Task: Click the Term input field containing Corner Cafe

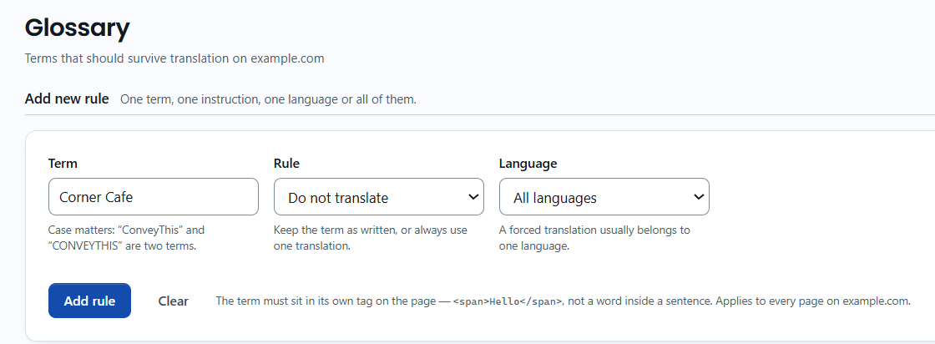Action: pyautogui.click(x=154, y=197)
